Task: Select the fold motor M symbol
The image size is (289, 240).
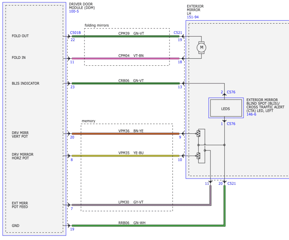Action: tap(201, 48)
